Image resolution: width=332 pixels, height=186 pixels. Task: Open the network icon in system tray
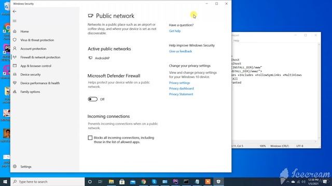tap(298, 182)
